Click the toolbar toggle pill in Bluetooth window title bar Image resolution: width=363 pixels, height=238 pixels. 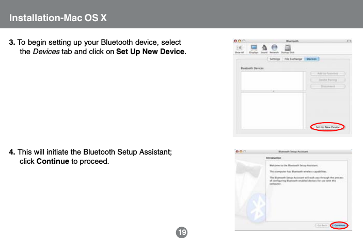click(349, 41)
